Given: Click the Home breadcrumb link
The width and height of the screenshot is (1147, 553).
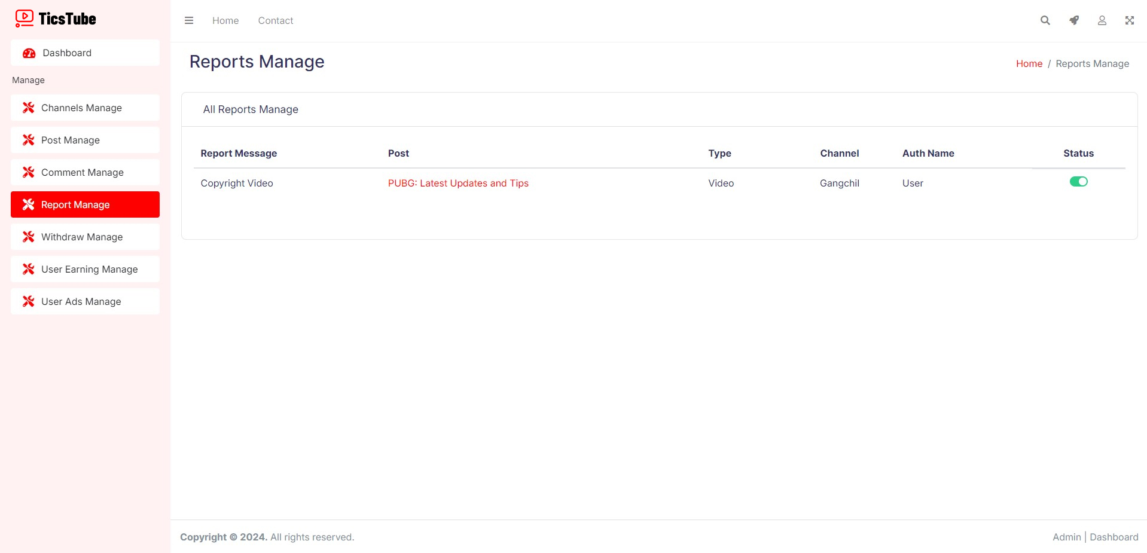Looking at the screenshot, I should 1029,63.
